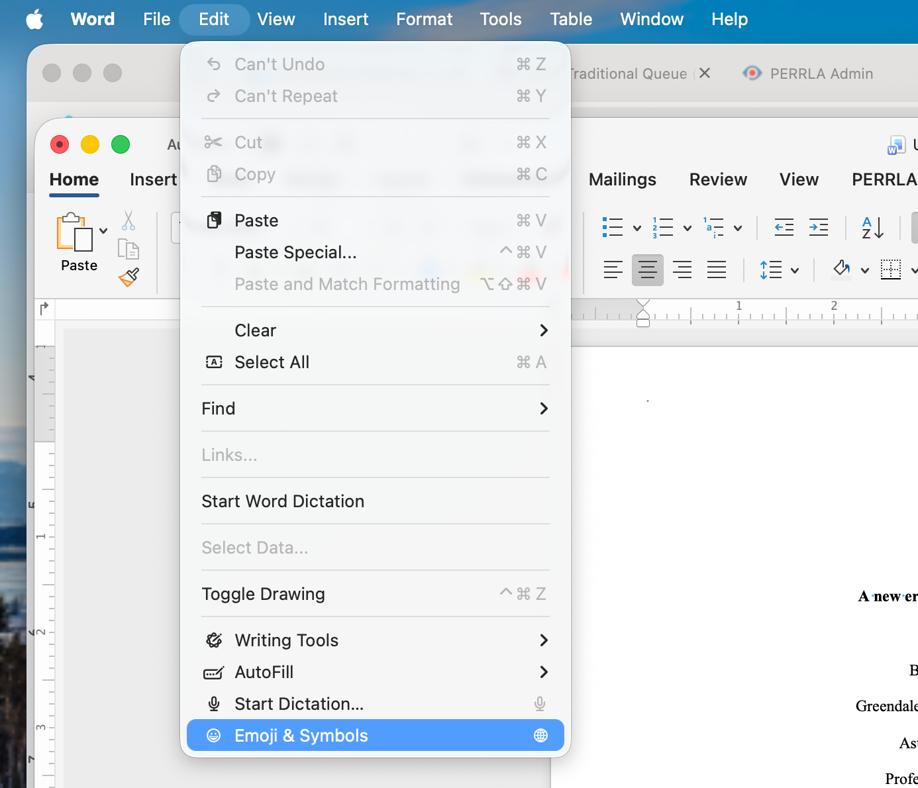Viewport: 918px width, 788px height.
Task: Open the Paste options dropdown arrow
Action: coord(103,231)
